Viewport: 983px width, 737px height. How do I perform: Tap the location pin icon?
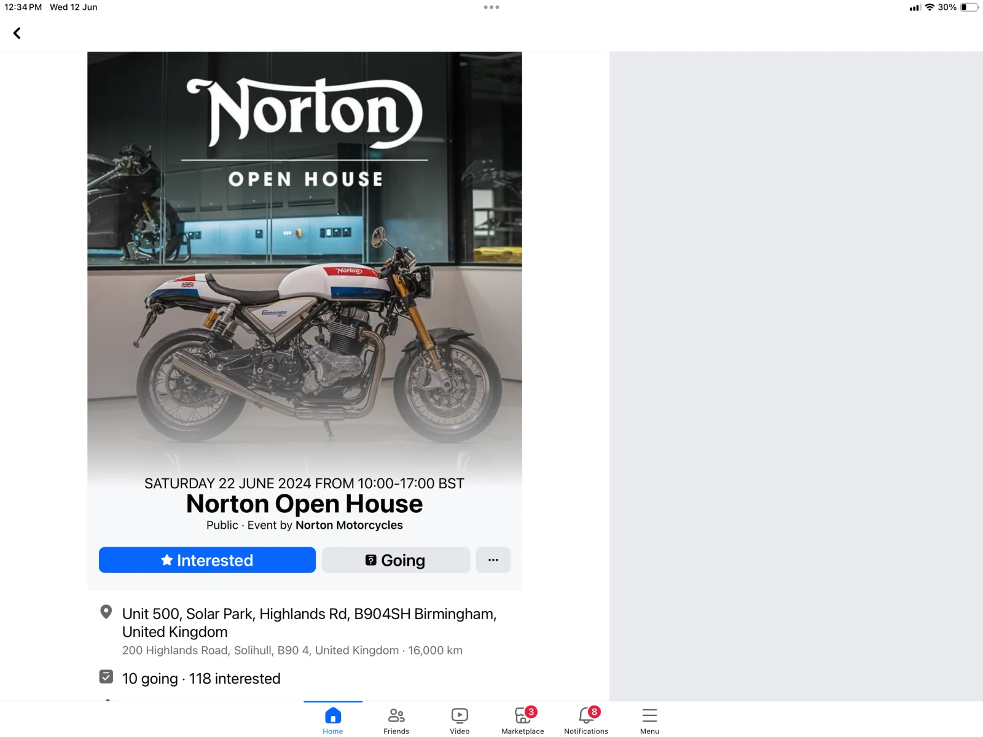(106, 612)
